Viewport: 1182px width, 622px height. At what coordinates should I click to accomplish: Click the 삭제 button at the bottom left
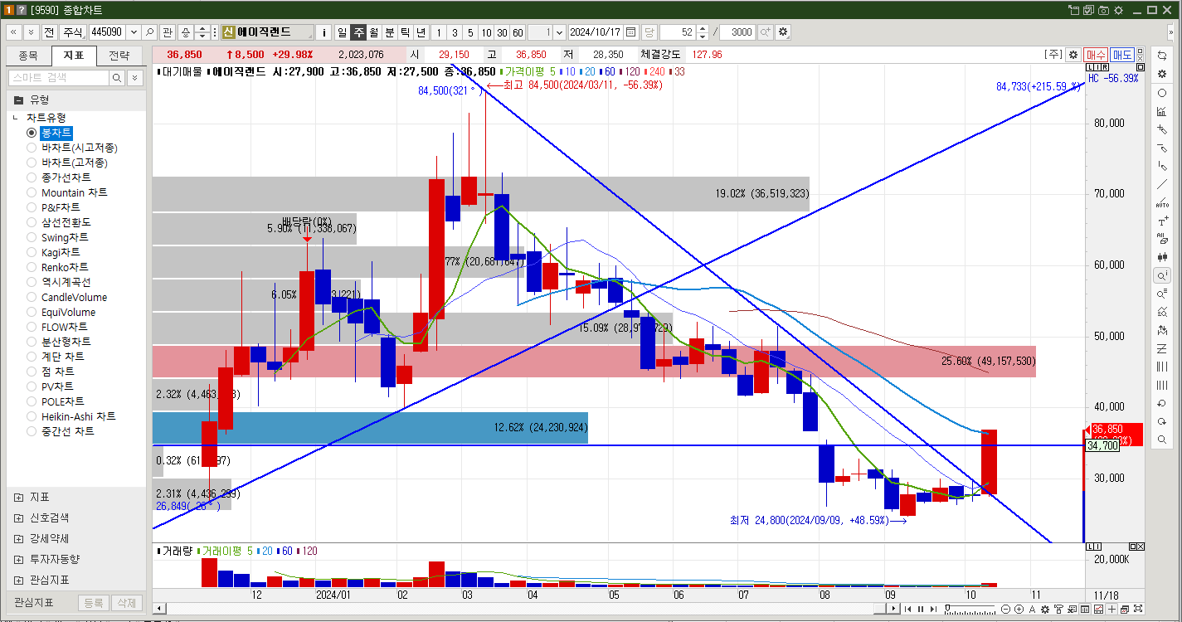tap(126, 603)
